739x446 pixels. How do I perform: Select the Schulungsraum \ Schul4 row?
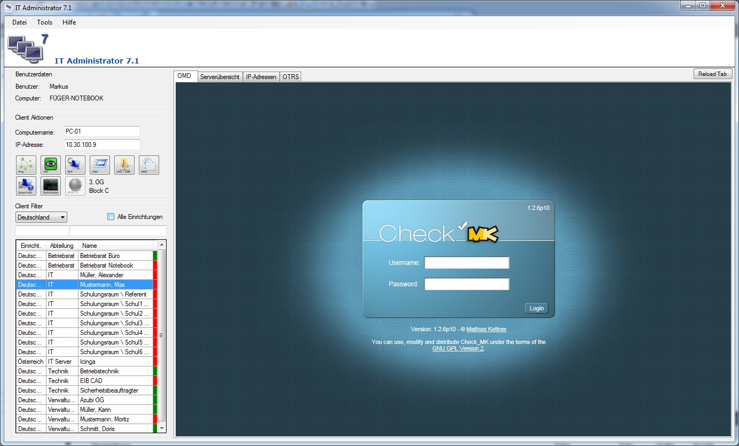tap(87, 333)
